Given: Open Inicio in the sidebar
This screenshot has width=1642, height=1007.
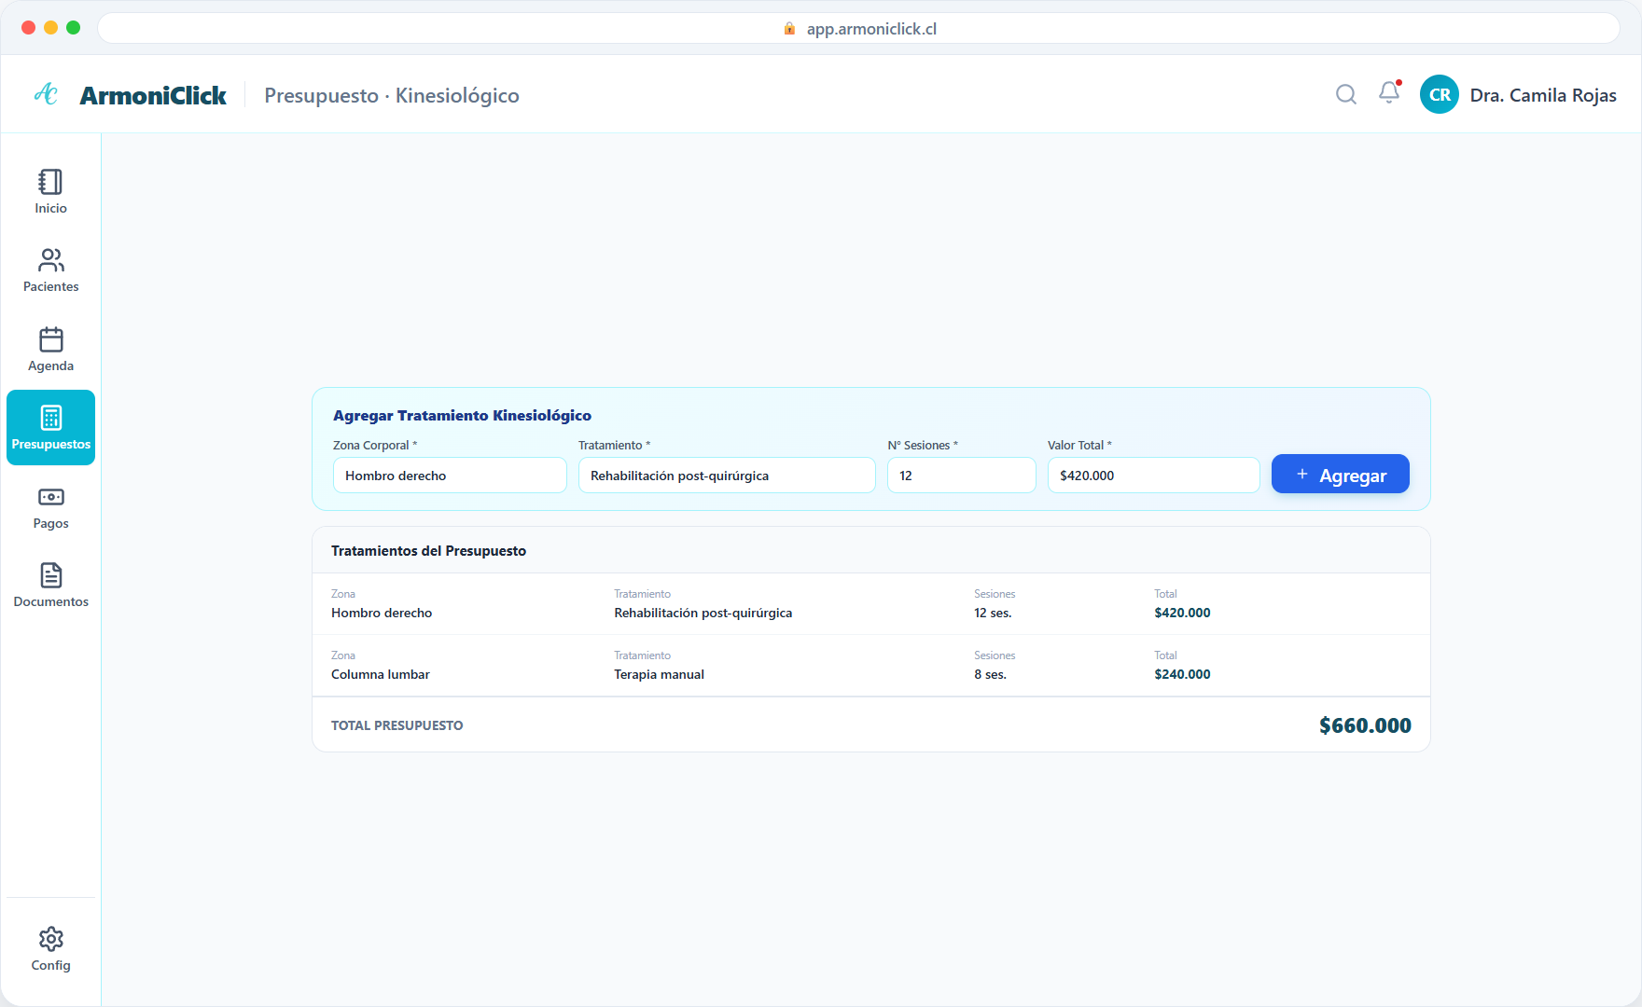Looking at the screenshot, I should click(x=50, y=191).
